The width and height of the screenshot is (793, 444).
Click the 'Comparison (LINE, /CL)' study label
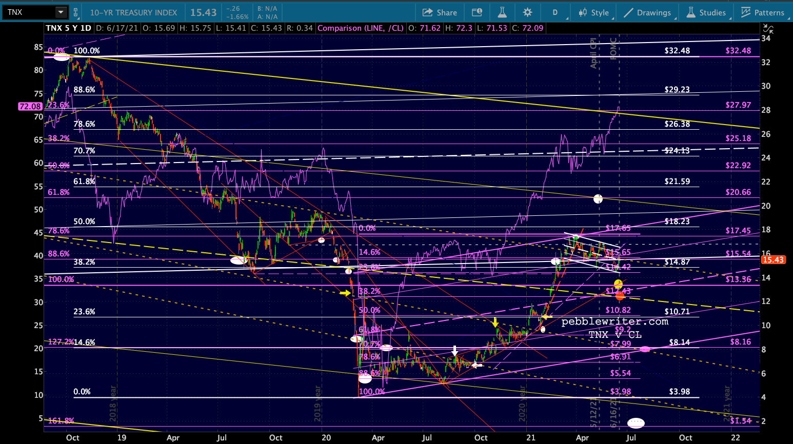(361, 28)
